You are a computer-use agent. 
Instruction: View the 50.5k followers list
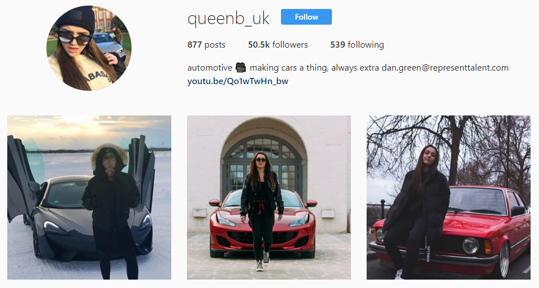[x=278, y=45]
